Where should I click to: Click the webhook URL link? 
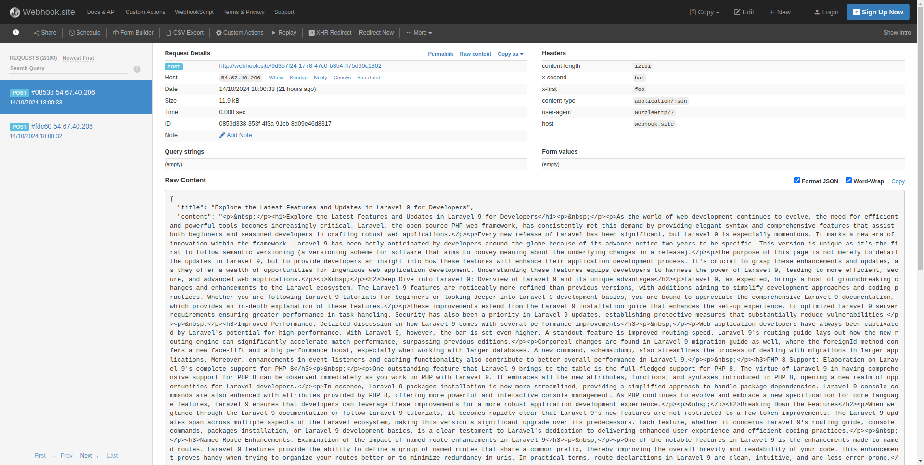300,66
